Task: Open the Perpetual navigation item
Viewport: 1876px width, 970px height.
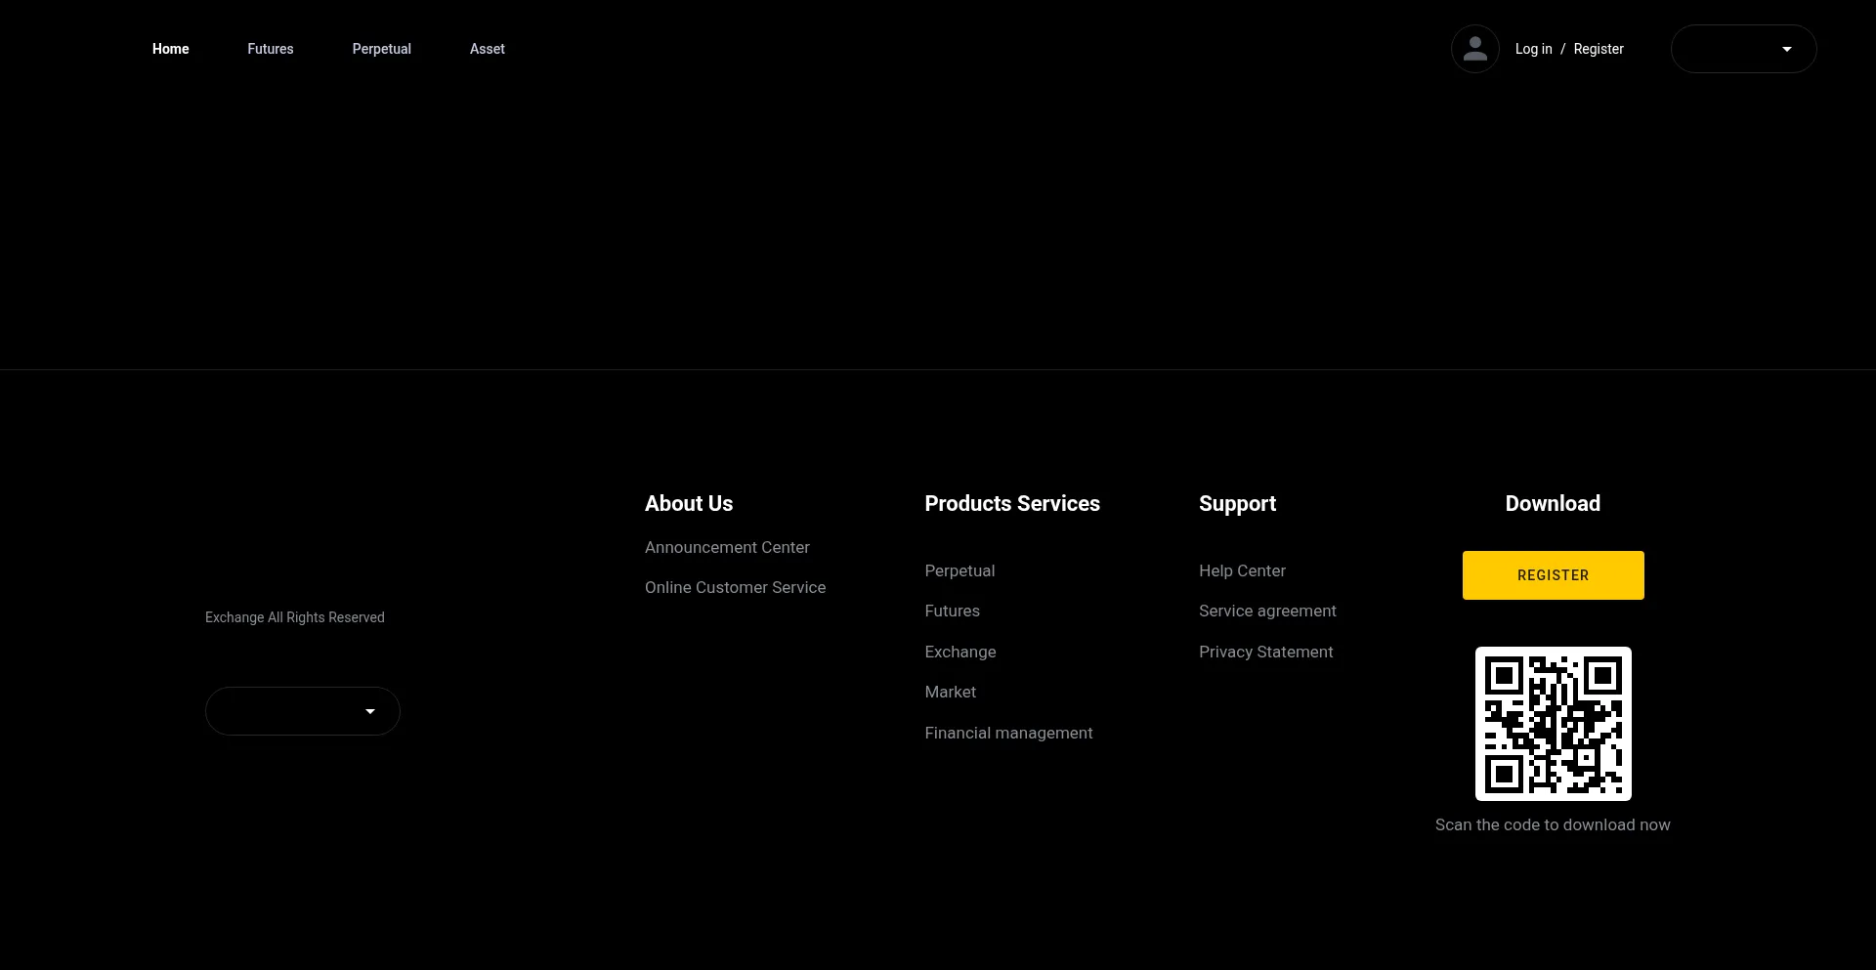Action: [x=381, y=49]
